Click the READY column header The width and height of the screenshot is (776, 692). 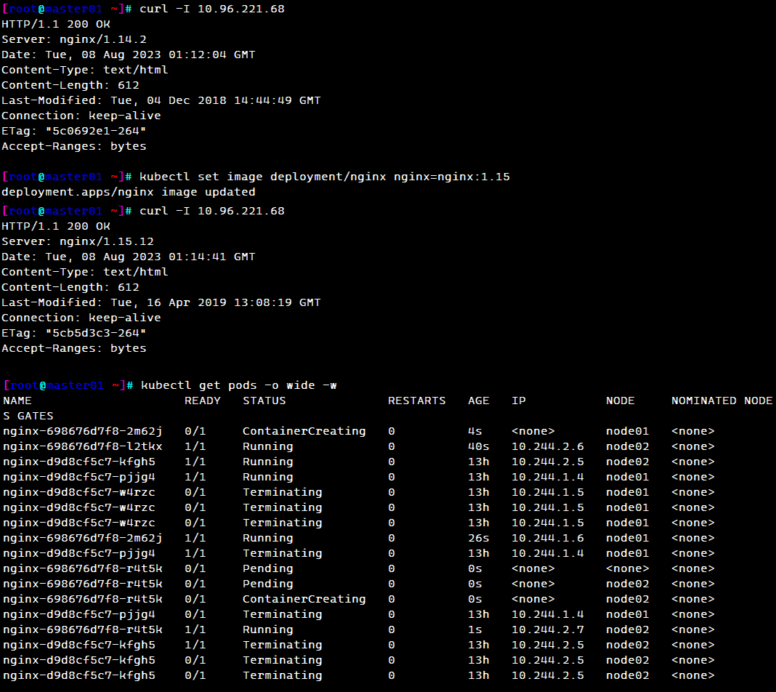coord(203,401)
